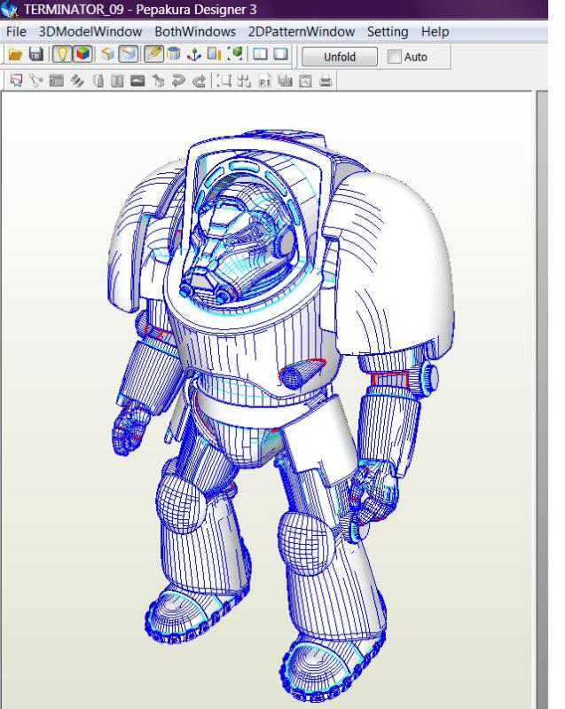Open the 2DPatternWindow menu
The width and height of the screenshot is (565, 709).
(x=301, y=32)
